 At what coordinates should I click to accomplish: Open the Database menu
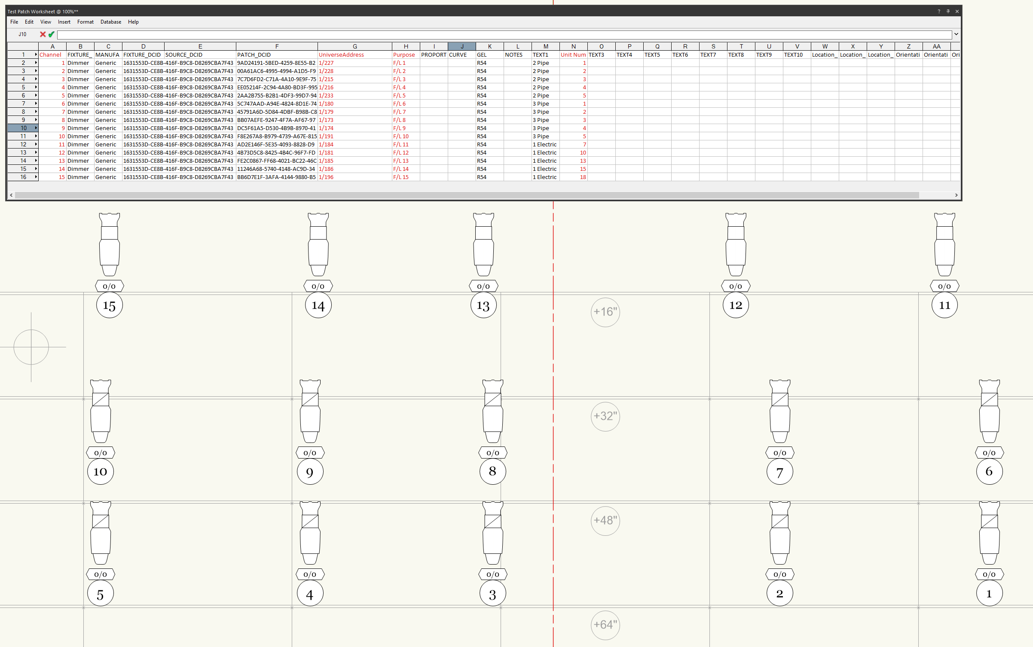(x=110, y=22)
